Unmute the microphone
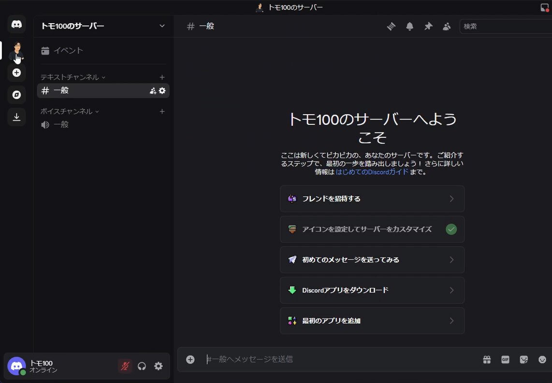The width and height of the screenshot is (552, 383). pyautogui.click(x=125, y=366)
